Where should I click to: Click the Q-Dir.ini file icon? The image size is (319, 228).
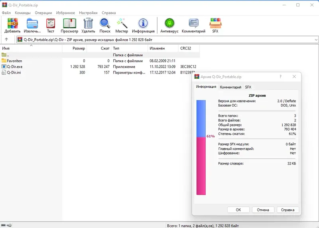4,72
